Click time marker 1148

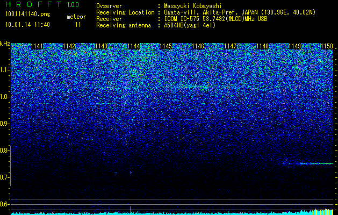262,46
